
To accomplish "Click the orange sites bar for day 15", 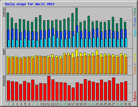I will pos(65,64).
